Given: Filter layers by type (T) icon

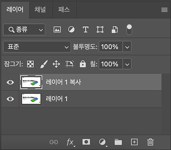Looking at the screenshot, I should pos(85,29).
